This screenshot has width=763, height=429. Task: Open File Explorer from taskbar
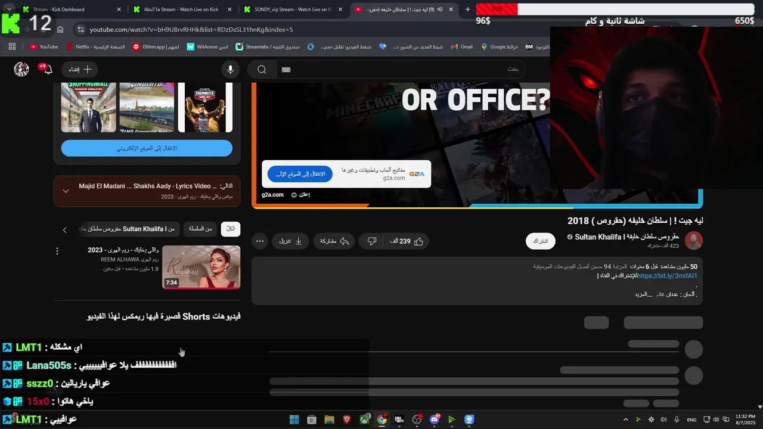pyautogui.click(x=329, y=419)
